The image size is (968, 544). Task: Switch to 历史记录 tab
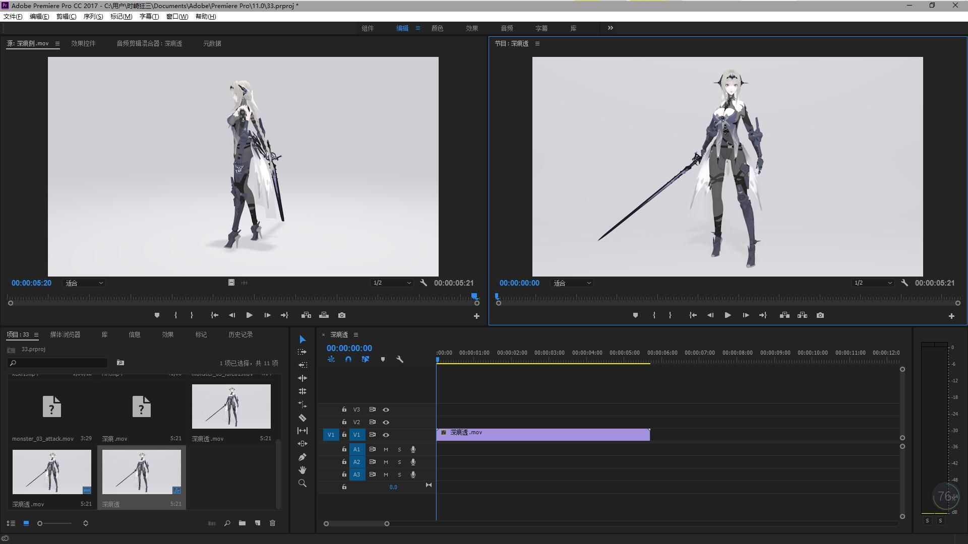[240, 335]
